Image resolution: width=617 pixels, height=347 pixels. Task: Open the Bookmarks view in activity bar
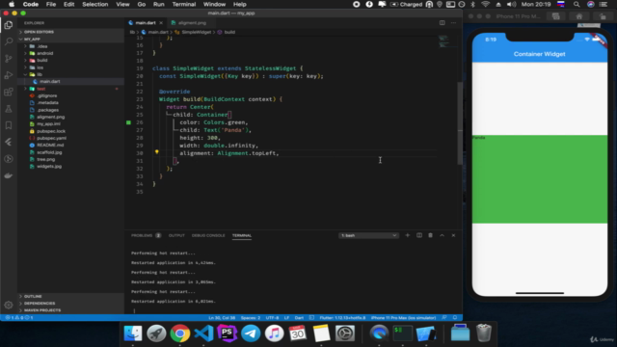point(9,125)
